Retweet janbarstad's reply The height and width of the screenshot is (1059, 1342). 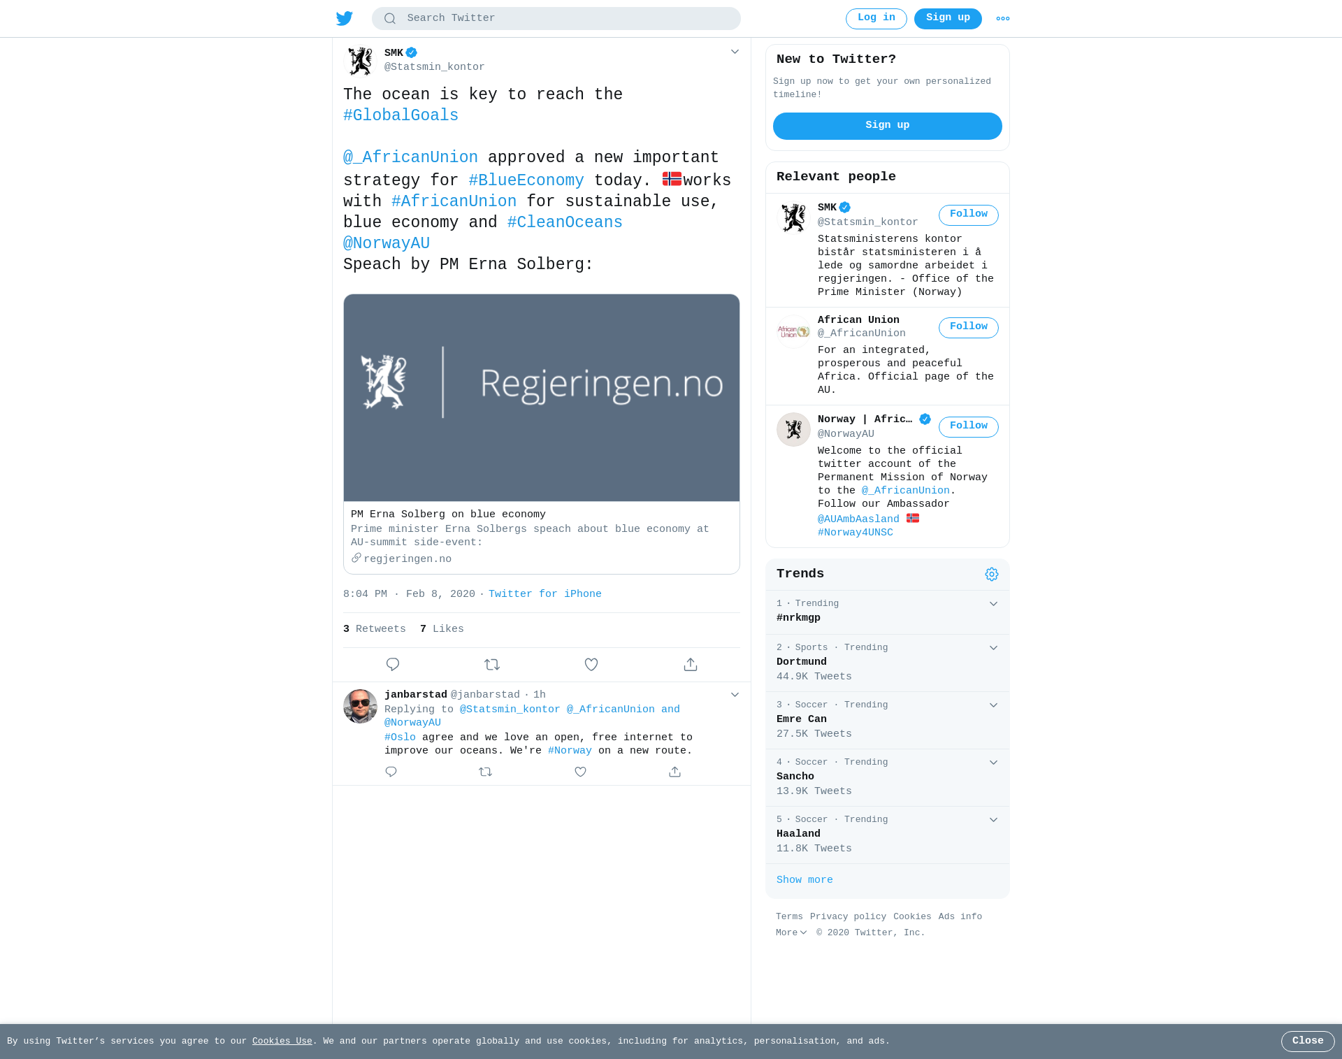486,772
